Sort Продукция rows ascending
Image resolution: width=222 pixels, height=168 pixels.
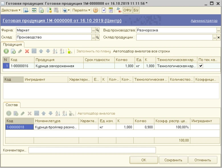[x=55, y=51]
